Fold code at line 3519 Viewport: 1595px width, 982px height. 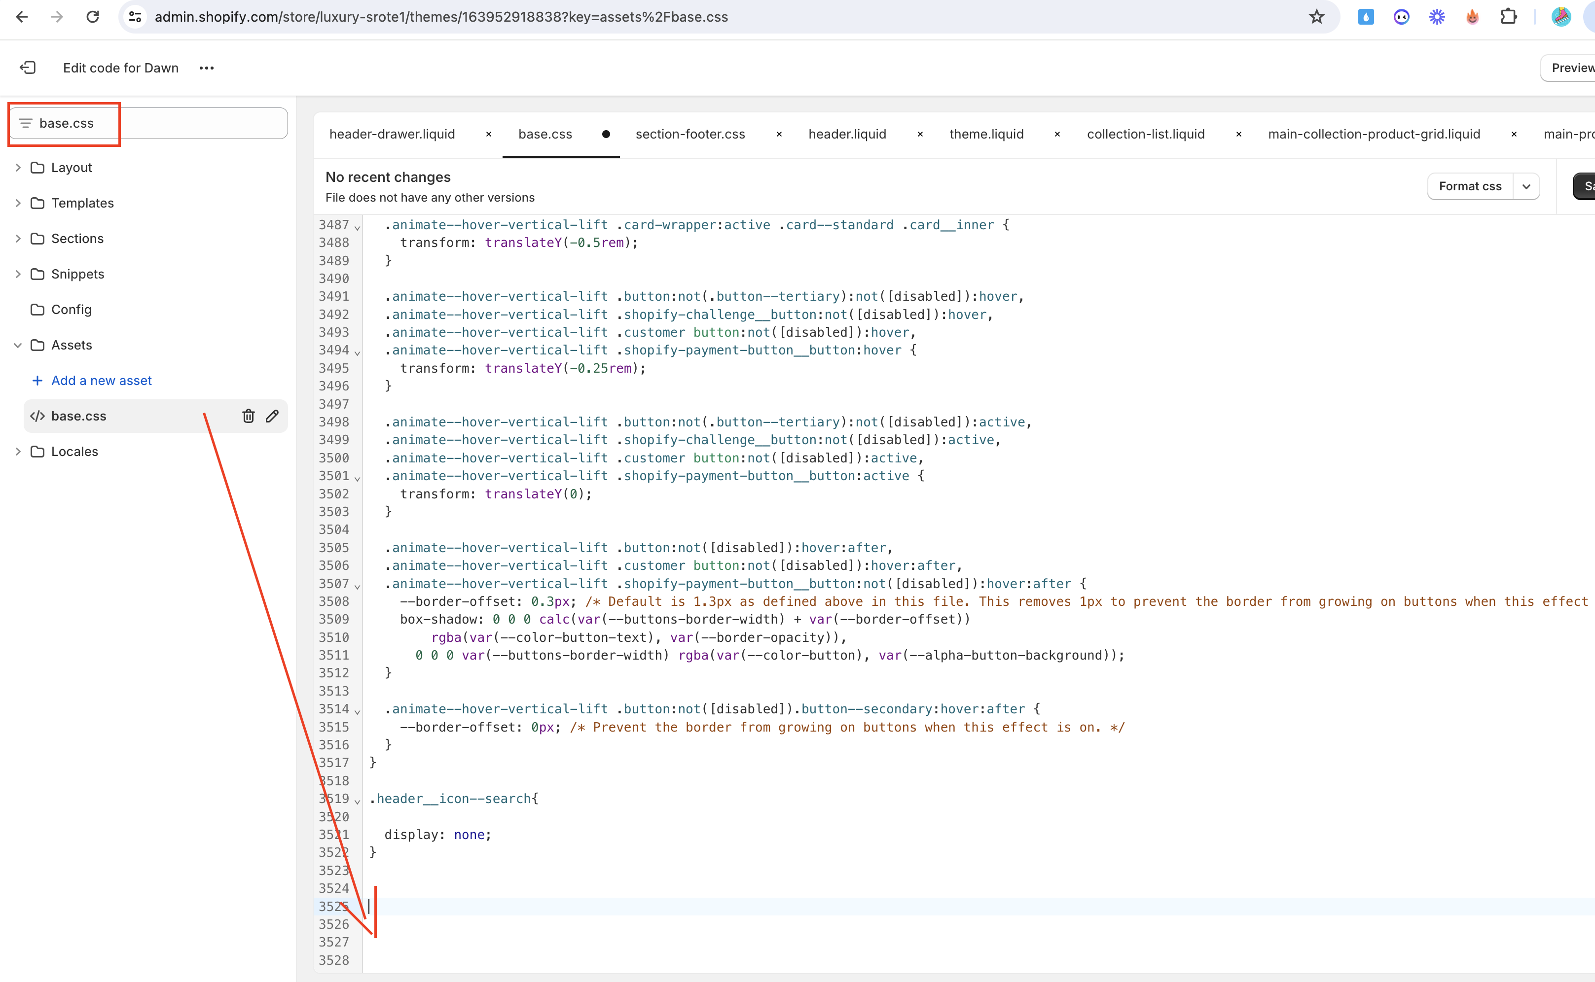pyautogui.click(x=358, y=802)
